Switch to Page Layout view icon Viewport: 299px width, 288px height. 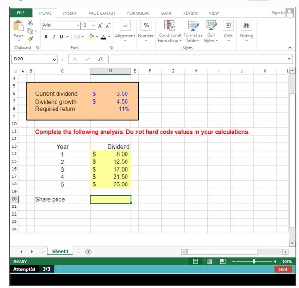coord(209,261)
